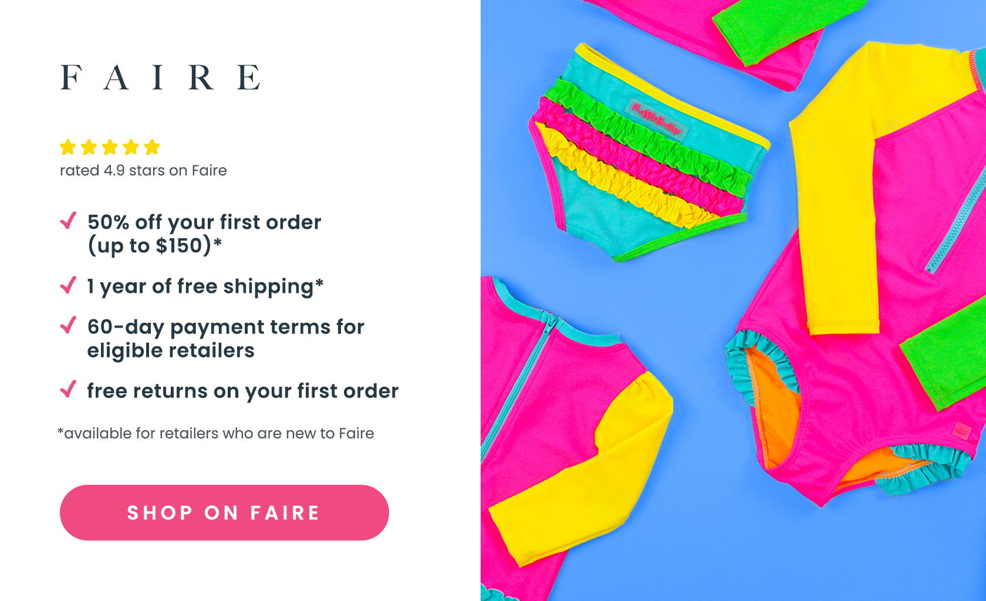Click 'free returns on your first order'
This screenshot has width=986, height=601.
pyautogui.click(x=242, y=391)
